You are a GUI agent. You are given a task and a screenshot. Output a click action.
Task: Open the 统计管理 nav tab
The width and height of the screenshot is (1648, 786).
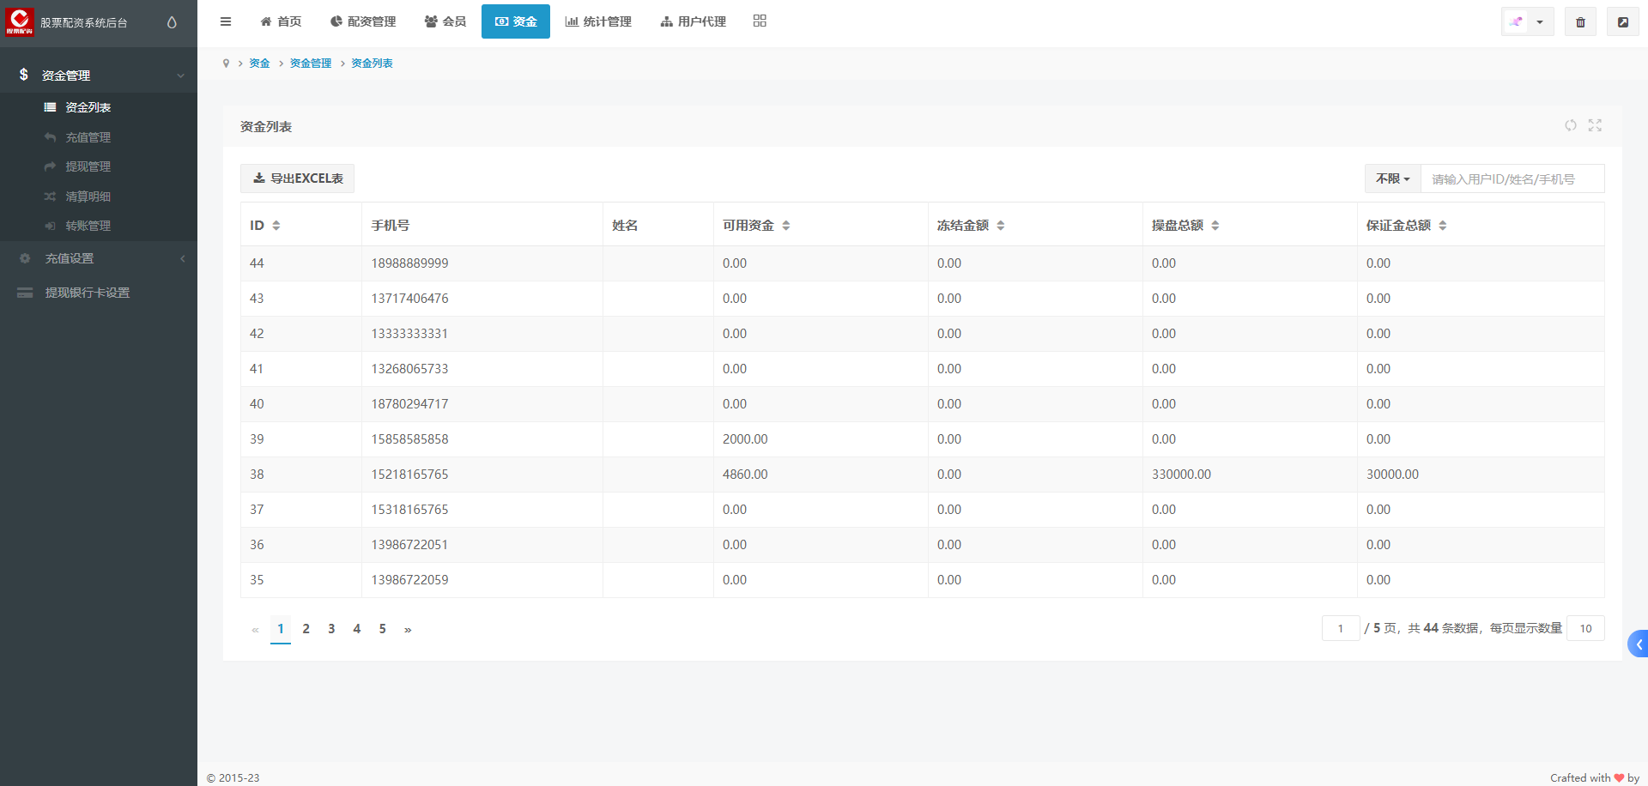(x=598, y=21)
